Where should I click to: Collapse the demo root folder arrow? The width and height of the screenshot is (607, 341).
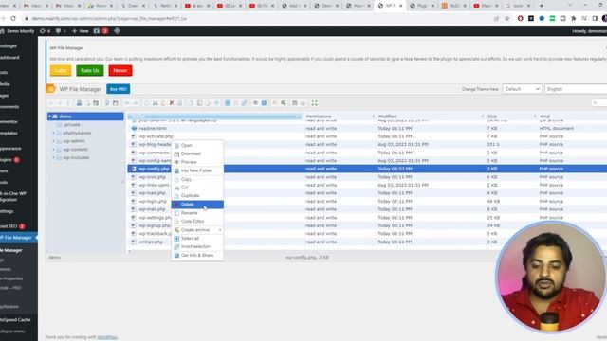(49, 117)
